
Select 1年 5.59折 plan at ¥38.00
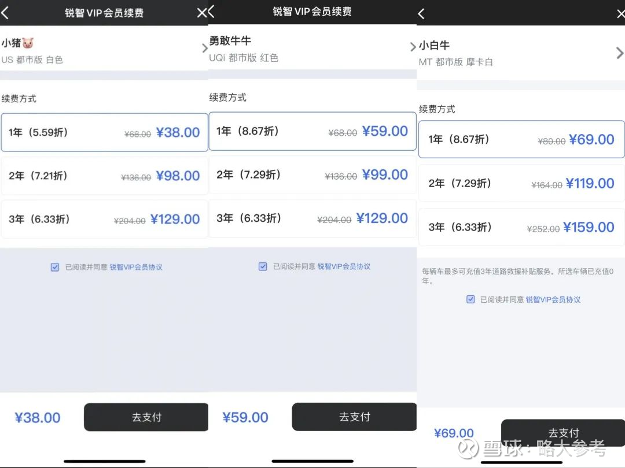(104, 132)
